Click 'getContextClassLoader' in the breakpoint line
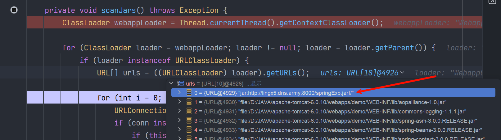 pyautogui.click(x=325, y=23)
